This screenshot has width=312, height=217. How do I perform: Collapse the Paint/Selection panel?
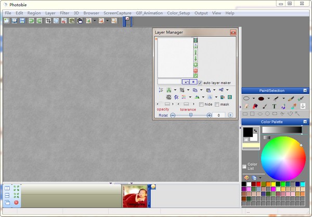305,91
